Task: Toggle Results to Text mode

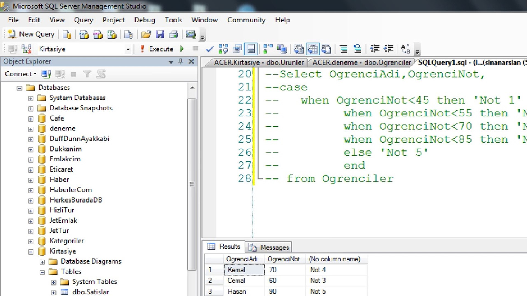Action: coord(299,49)
